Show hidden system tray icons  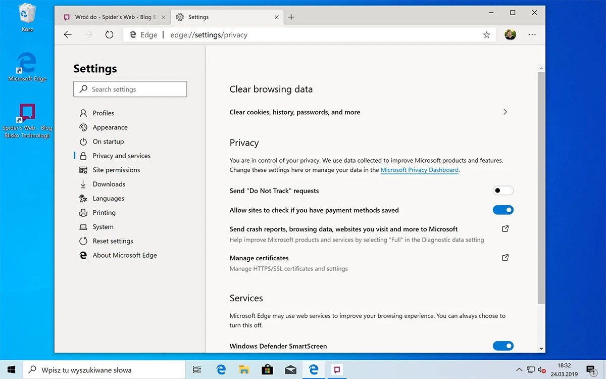[x=519, y=370]
